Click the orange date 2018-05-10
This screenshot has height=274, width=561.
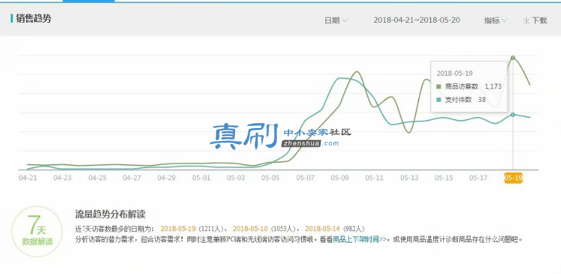tap(250, 228)
